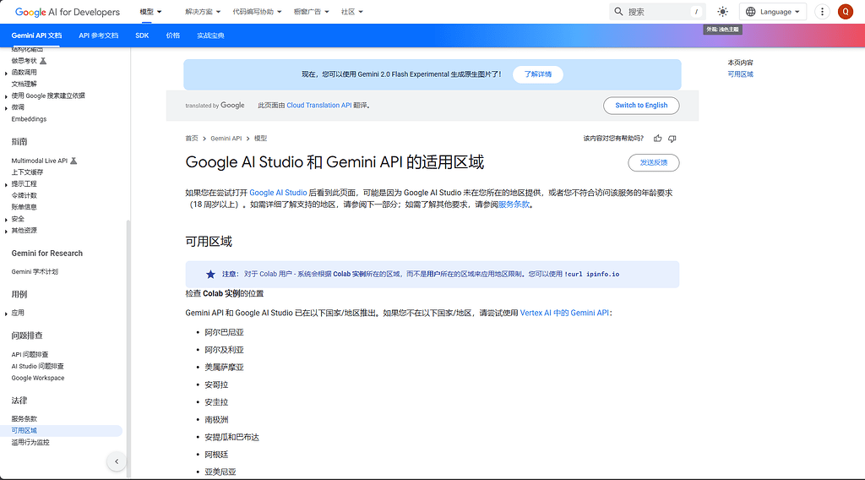This screenshot has width=865, height=480.
Task: Expand the 其他资源 sidebar section
Action: click(x=6, y=232)
